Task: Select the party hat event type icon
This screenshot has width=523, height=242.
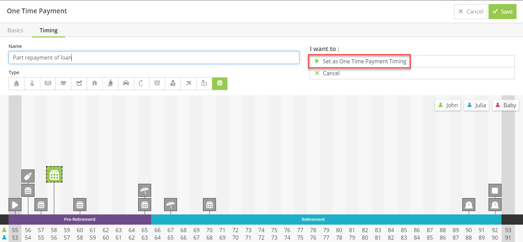Action: point(32,83)
